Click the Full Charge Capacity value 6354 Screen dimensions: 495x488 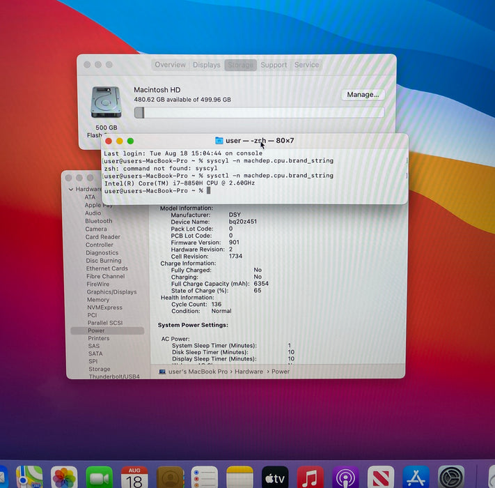tap(261, 284)
